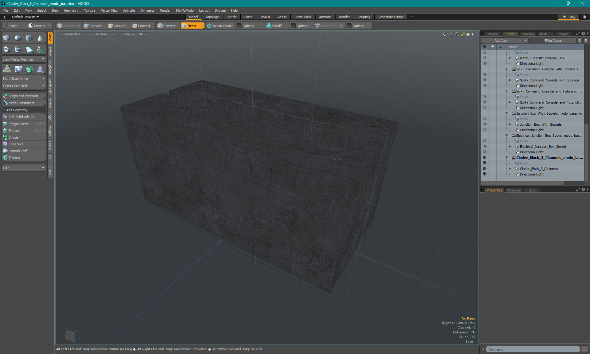Click the SDS Subdivide 2x tool
The width and height of the screenshot is (590, 354).
[x=22, y=117]
